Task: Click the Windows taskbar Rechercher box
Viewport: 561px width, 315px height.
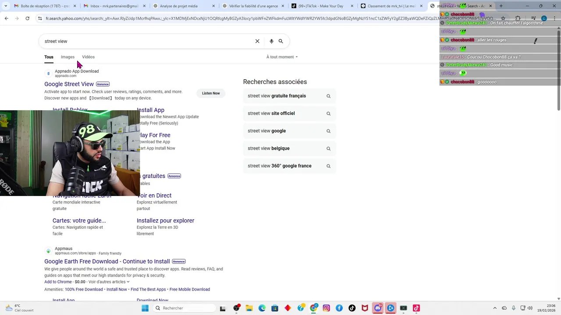Action: (x=185, y=308)
